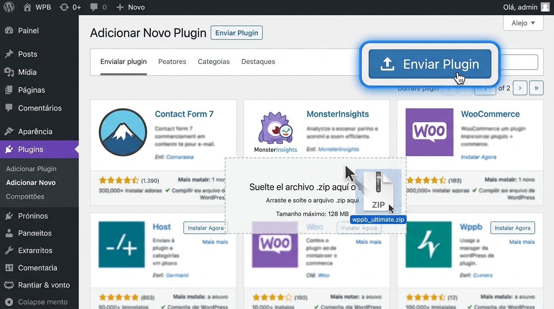Click the zip drop zone area
This screenshot has height=309, width=554.
(316, 196)
